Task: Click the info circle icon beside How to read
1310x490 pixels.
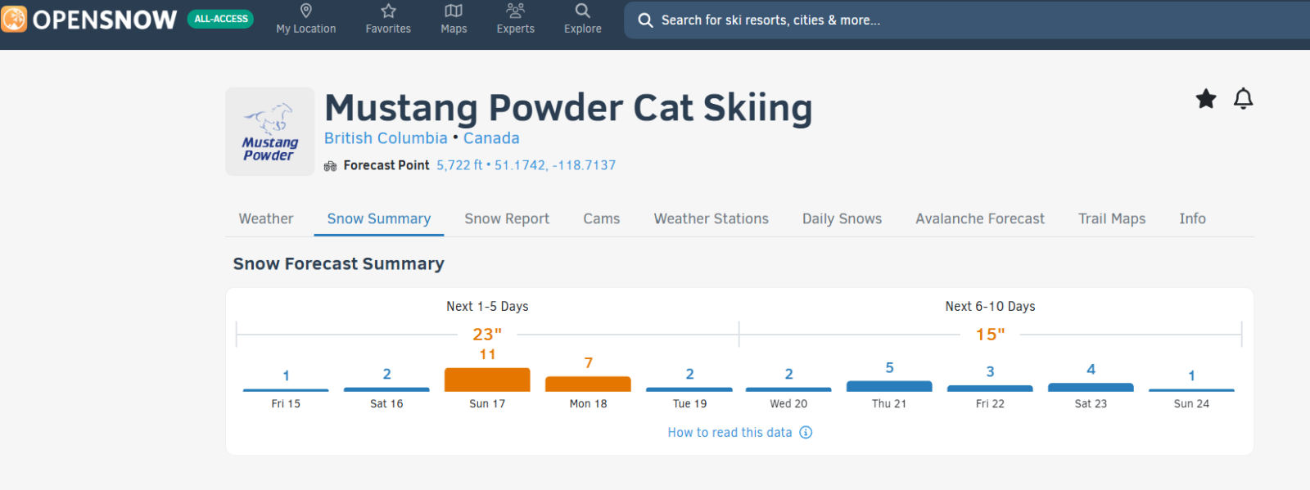Action: 806,433
